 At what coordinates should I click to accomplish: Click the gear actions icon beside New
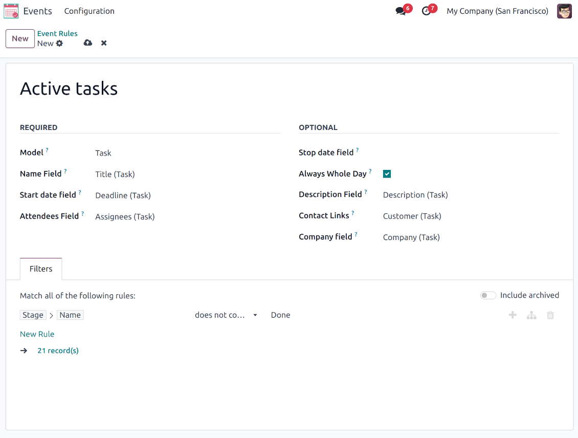(59, 43)
